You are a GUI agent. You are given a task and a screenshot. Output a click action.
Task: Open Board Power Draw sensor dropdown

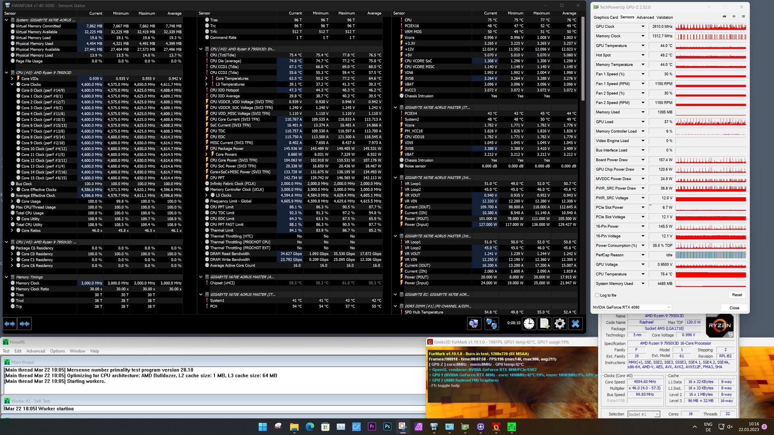pyautogui.click(x=643, y=160)
